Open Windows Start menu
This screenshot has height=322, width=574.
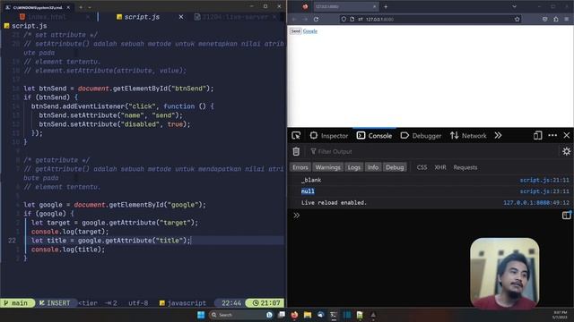(201, 315)
